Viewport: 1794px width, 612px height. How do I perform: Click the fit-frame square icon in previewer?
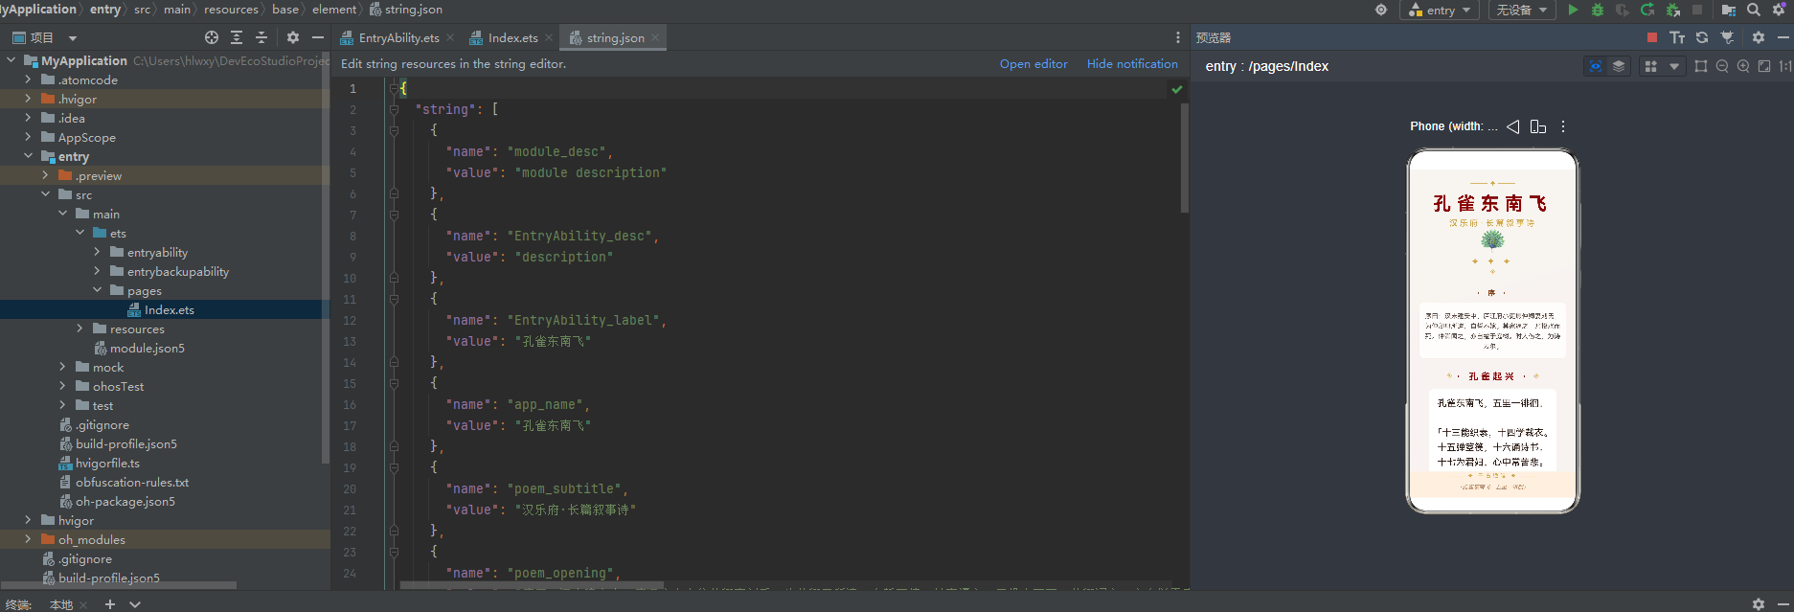click(1701, 66)
